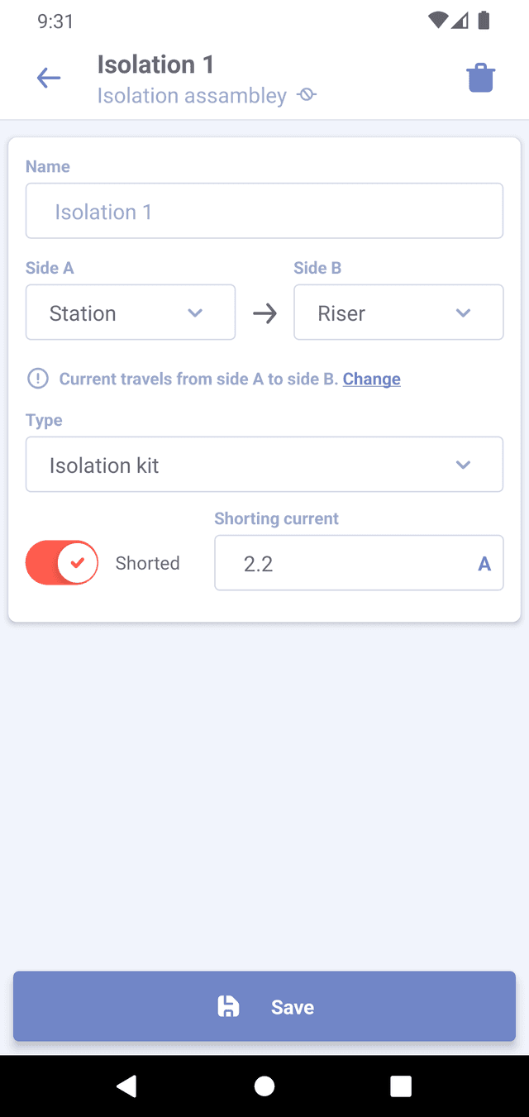The image size is (529, 1117).
Task: Tap the floppy disk save icon
Action: pos(228,1006)
